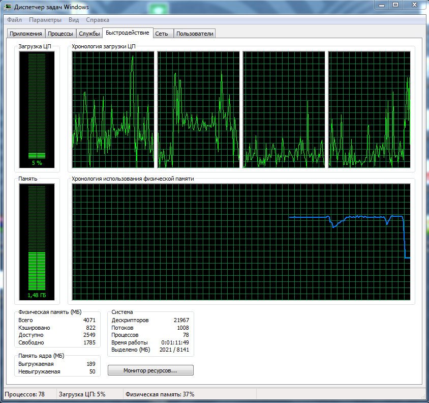429x403 pixels.
Task: Switch to the Приложения tab
Action: point(25,34)
